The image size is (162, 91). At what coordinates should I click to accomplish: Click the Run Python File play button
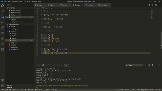(153, 5)
